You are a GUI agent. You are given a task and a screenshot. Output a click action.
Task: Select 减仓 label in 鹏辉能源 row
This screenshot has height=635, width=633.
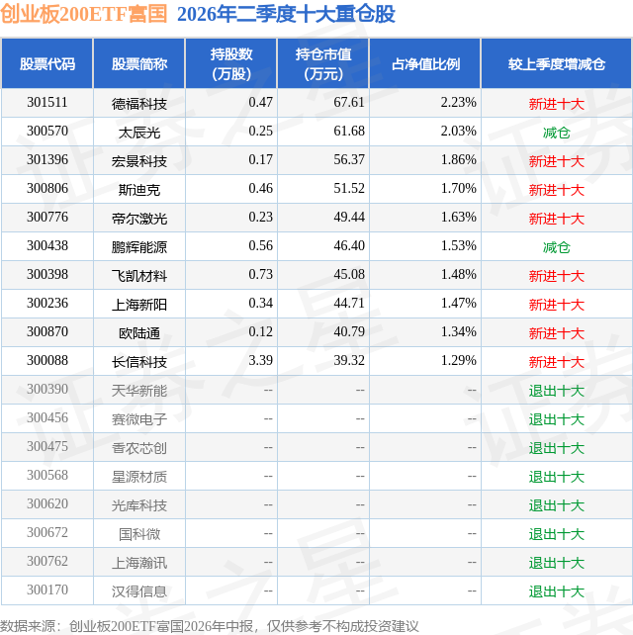[x=557, y=247]
